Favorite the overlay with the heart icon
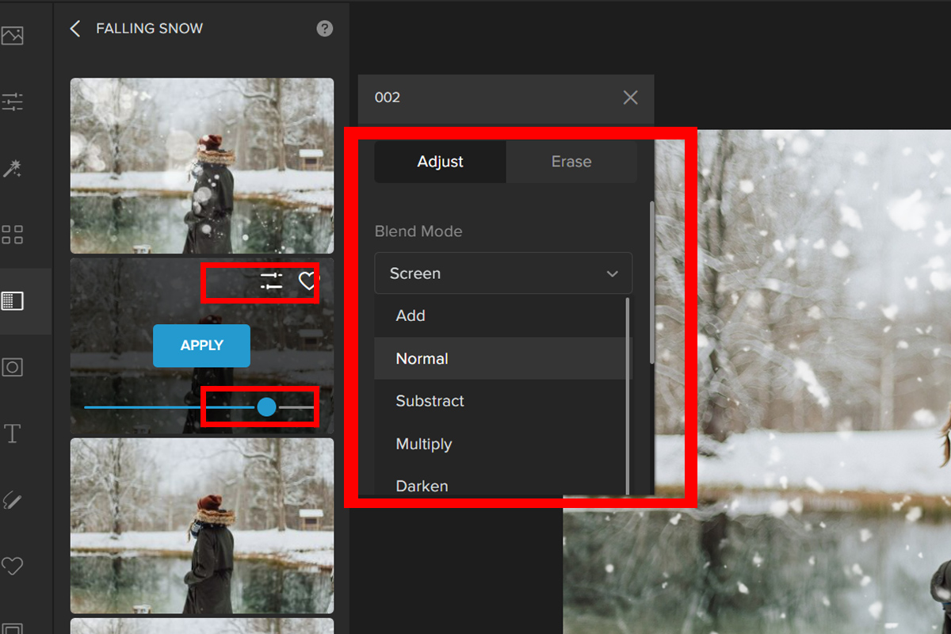This screenshot has height=634, width=951. point(307,281)
